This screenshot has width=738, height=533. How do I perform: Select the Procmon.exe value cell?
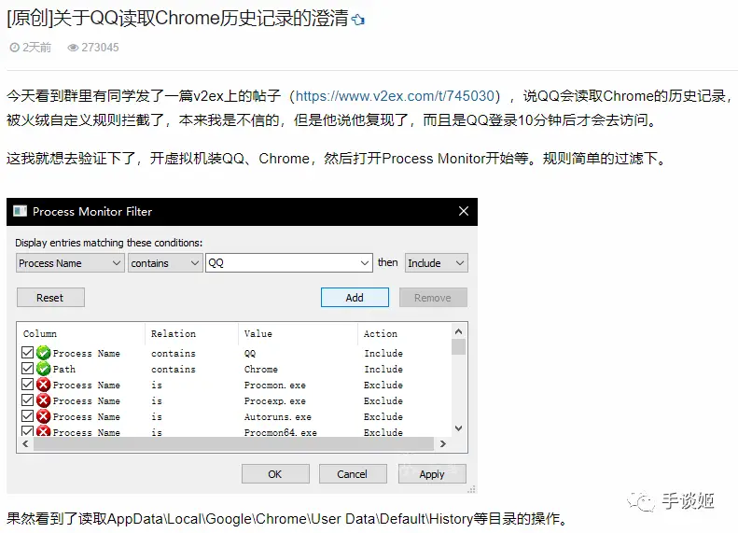tap(275, 386)
